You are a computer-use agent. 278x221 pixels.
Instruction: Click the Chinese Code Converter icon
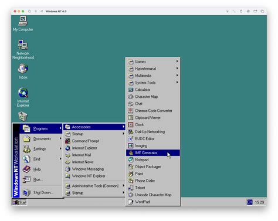pyautogui.click(x=131, y=111)
